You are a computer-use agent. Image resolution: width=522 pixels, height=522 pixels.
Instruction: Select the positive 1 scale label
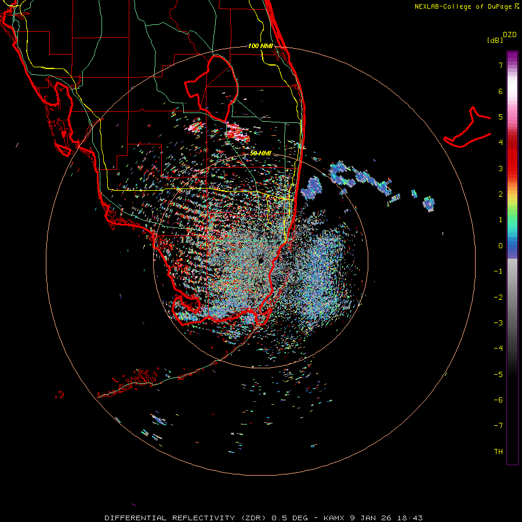[x=501, y=220]
